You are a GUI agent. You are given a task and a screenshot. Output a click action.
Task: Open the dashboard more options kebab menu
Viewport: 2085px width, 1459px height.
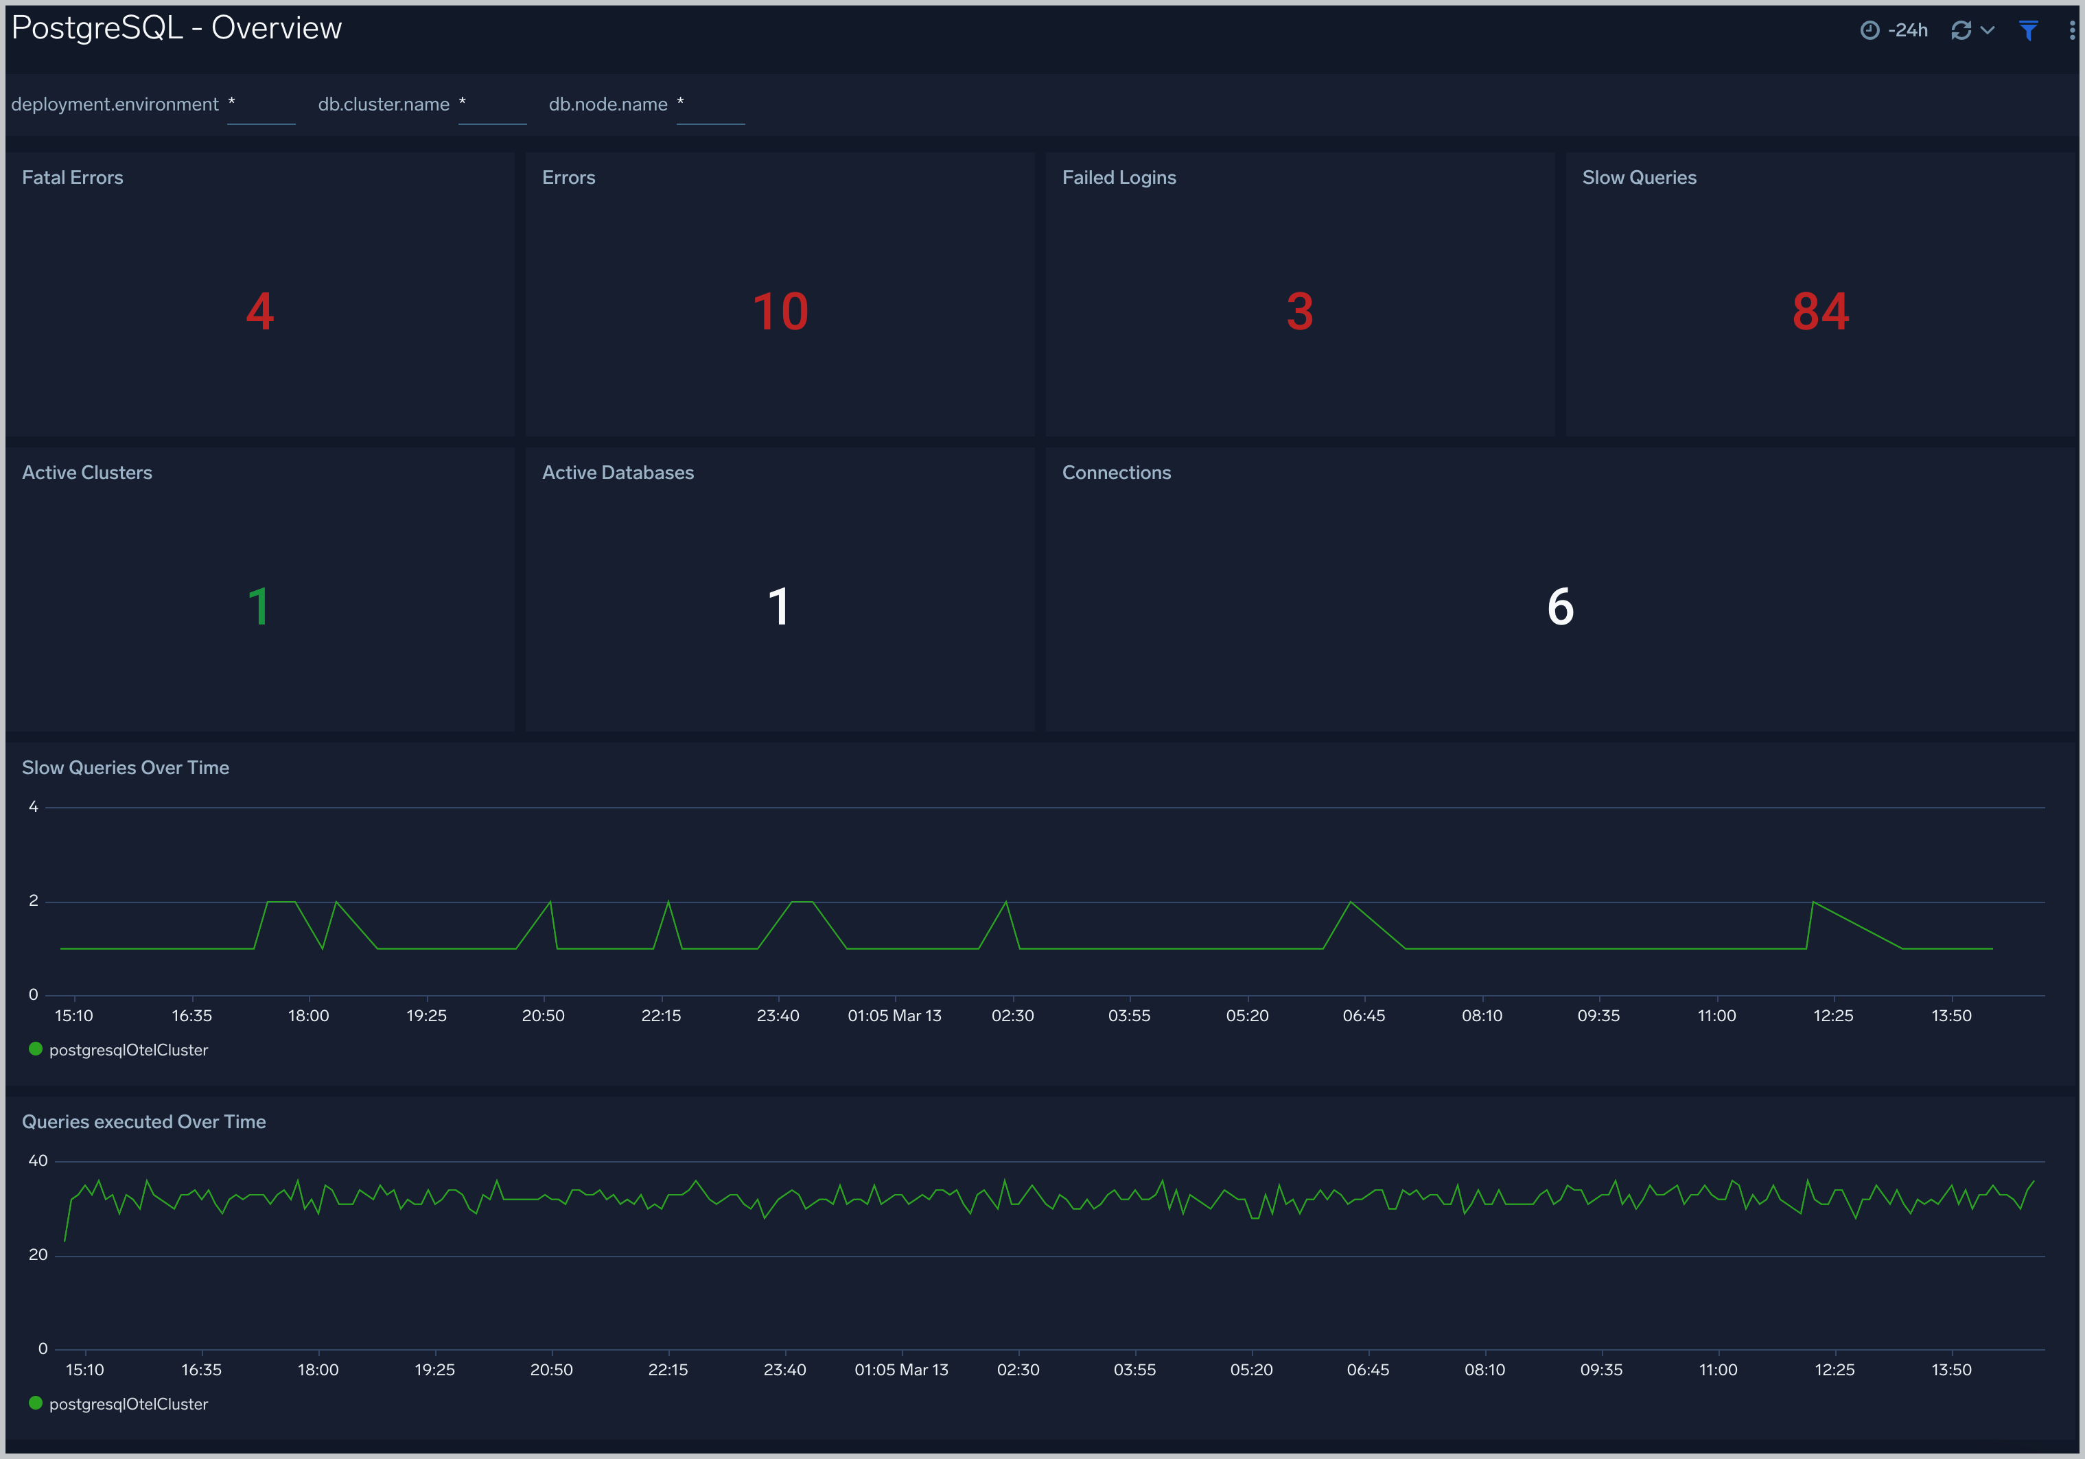point(2071,30)
